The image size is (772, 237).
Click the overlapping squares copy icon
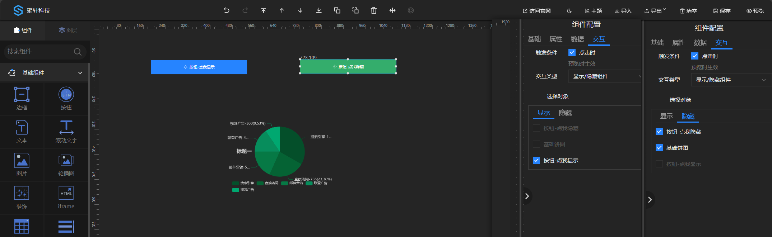tap(337, 10)
